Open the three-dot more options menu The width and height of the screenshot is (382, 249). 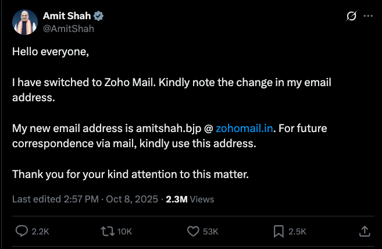click(367, 16)
